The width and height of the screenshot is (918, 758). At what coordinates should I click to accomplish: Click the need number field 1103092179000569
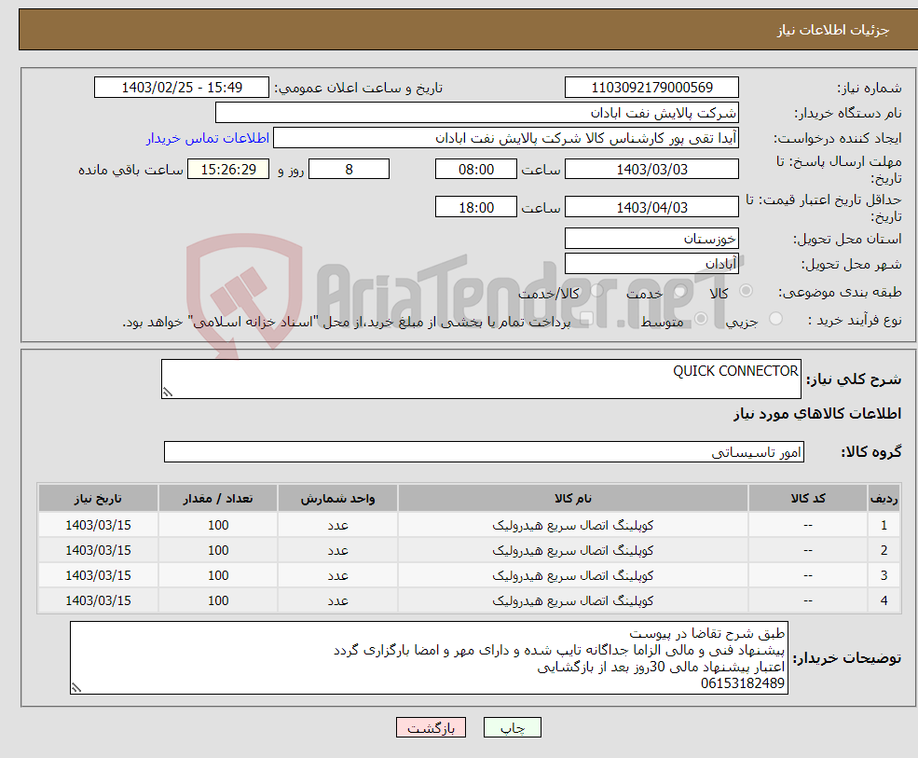coord(651,88)
